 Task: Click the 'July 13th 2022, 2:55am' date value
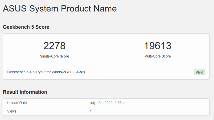(x=108, y=103)
